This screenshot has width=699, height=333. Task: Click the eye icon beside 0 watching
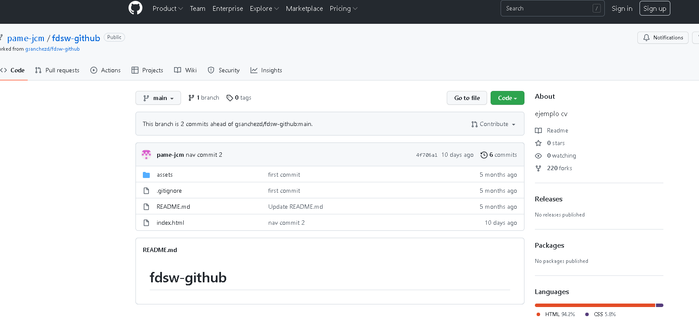[x=538, y=156]
